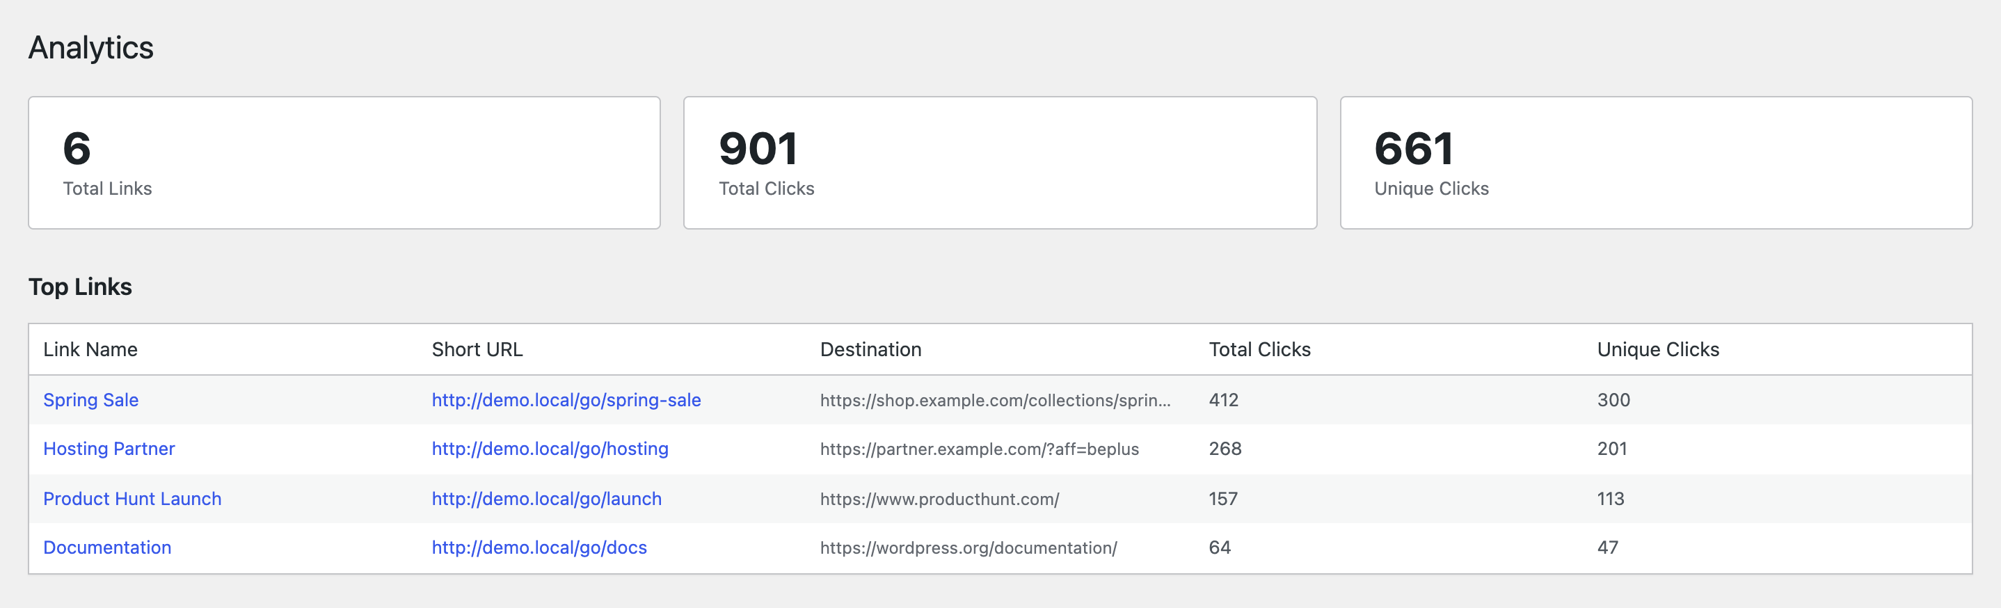Click the Total Clicks column header
2001x608 pixels.
(x=1259, y=349)
